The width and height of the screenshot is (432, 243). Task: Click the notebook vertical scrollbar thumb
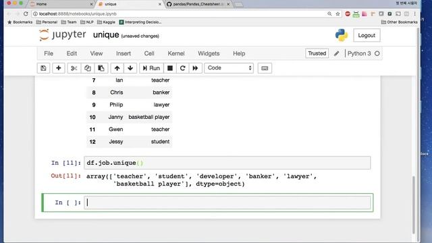[x=413, y=205]
